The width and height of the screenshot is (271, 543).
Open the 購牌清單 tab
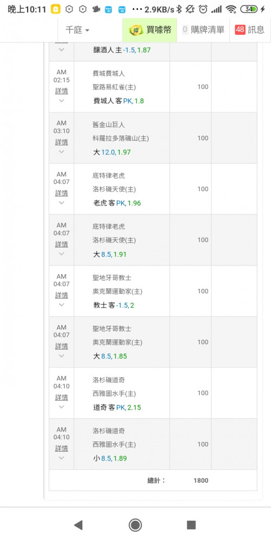tap(203, 30)
